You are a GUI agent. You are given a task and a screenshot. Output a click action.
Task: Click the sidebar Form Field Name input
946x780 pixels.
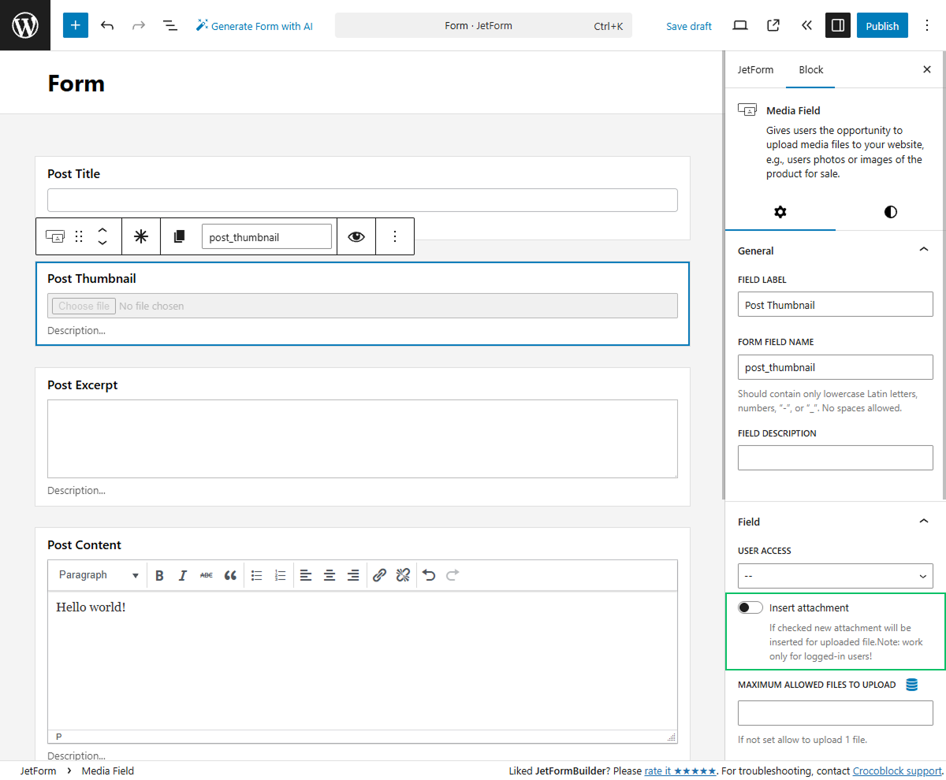pyautogui.click(x=836, y=367)
